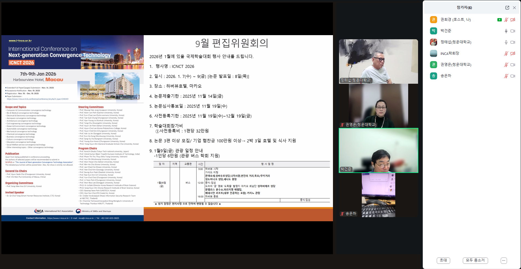Open the more options (…) menu
The width and height of the screenshot is (521, 269).
(503, 260)
